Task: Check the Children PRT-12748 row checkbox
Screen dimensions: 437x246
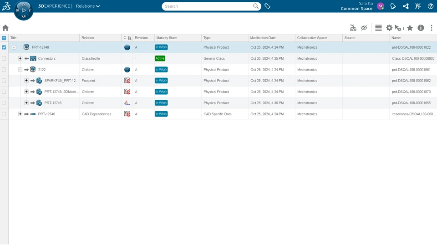Action: tap(4, 103)
